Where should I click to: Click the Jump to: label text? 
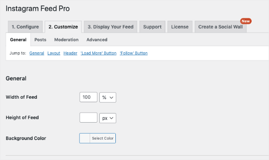pyautogui.click(x=18, y=53)
